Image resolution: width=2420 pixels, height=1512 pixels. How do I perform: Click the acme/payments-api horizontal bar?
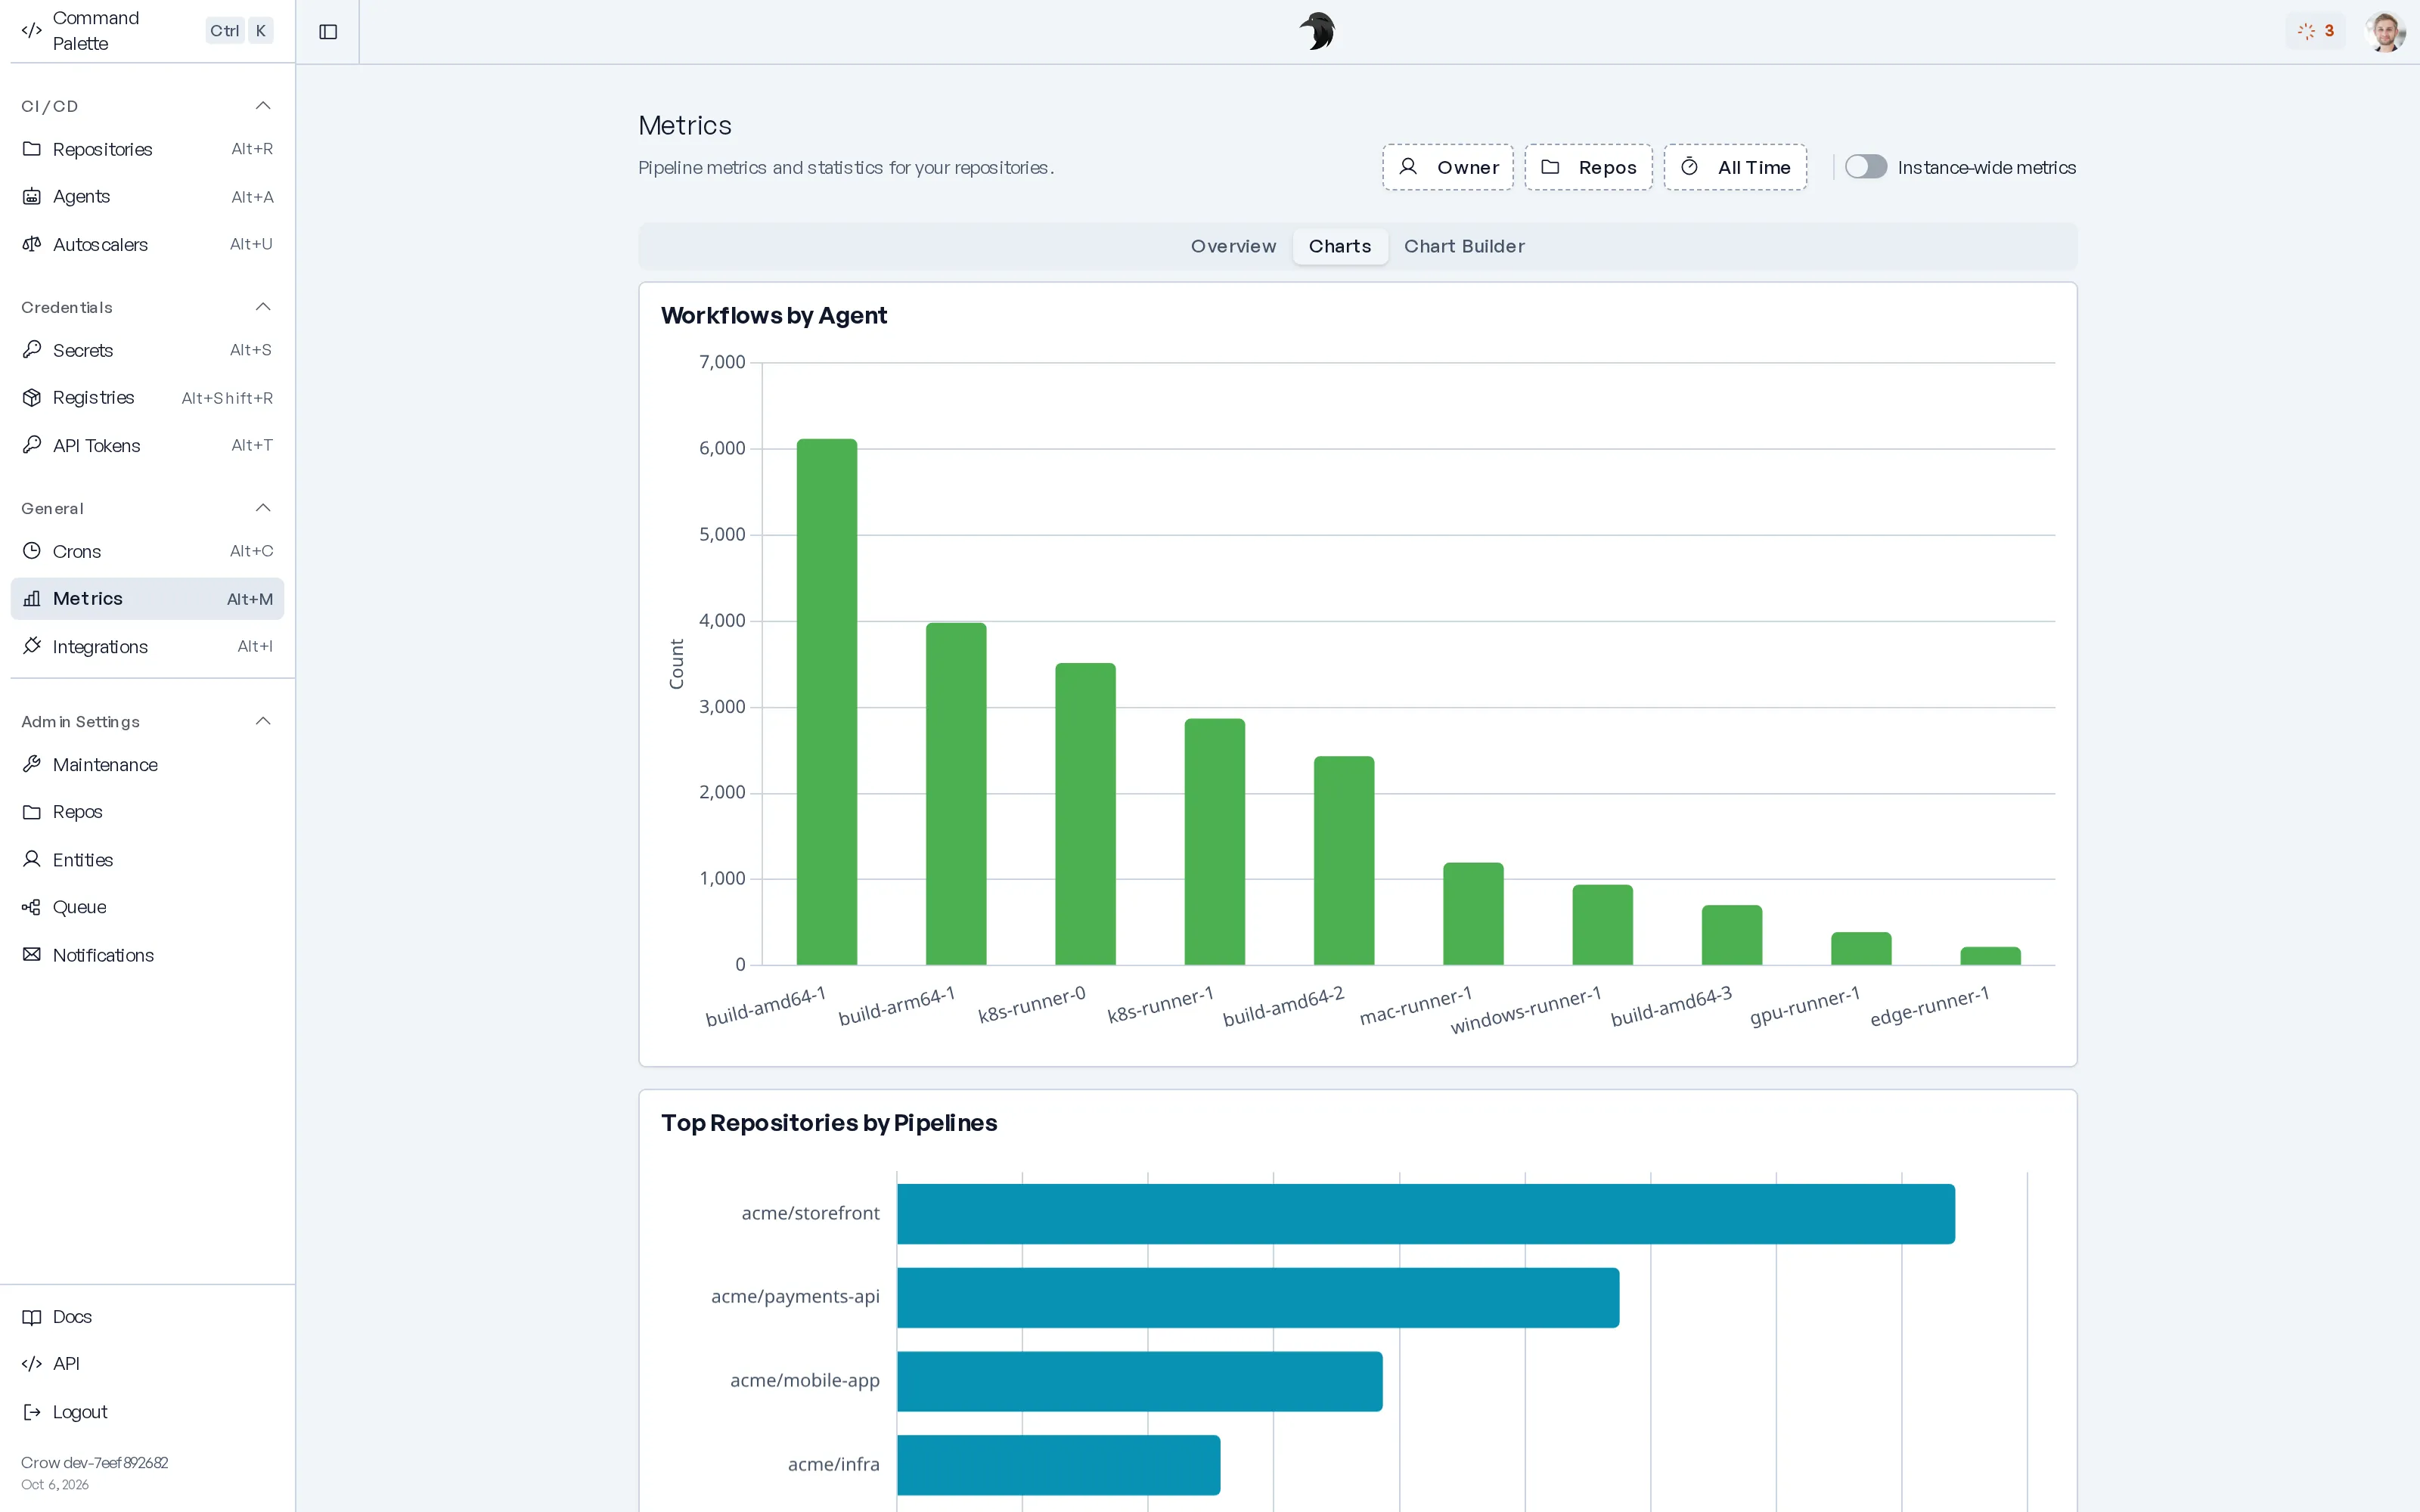click(x=1258, y=1298)
